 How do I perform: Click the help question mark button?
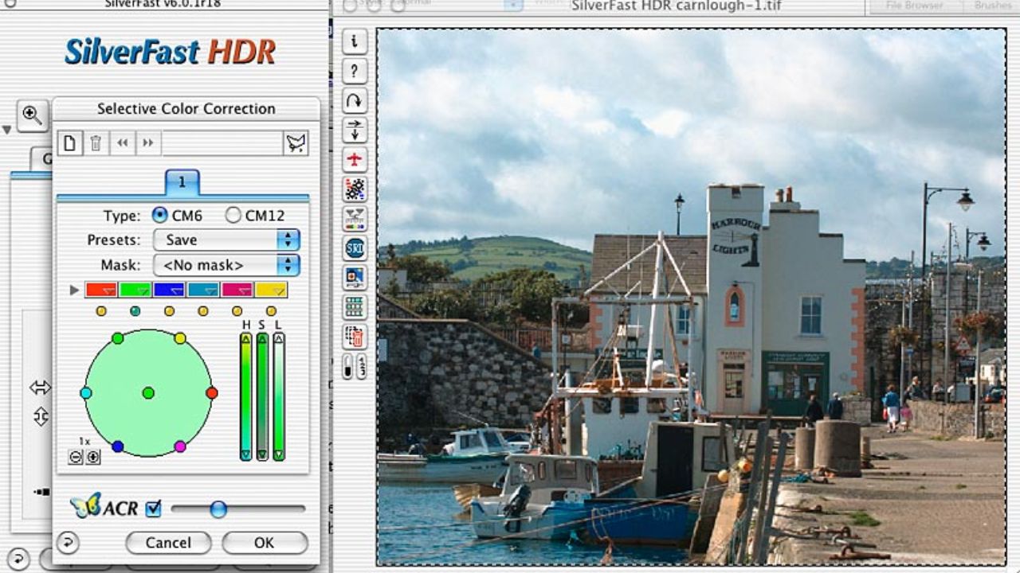[x=355, y=71]
